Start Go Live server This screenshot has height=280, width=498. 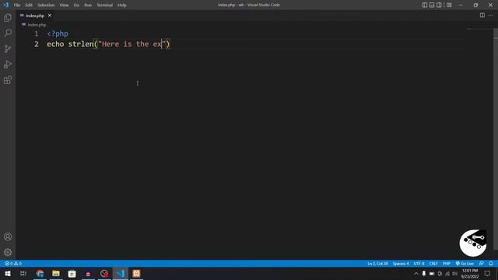point(465,264)
